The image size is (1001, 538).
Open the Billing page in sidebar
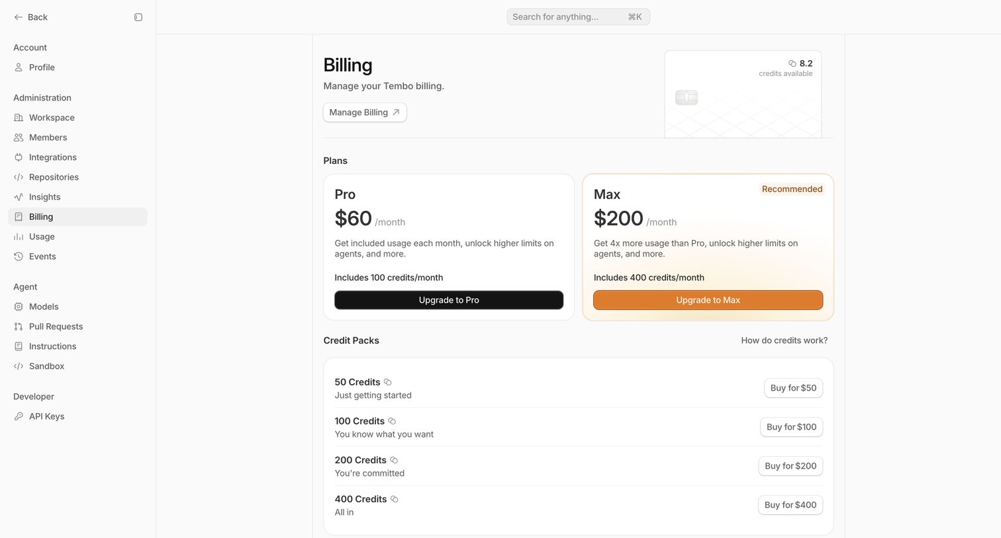point(77,217)
